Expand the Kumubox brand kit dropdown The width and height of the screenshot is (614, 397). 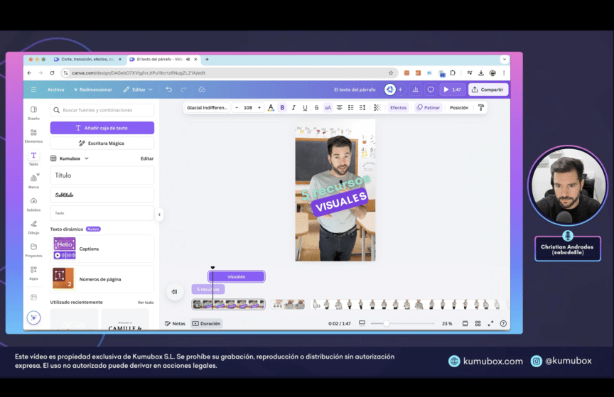point(70,158)
